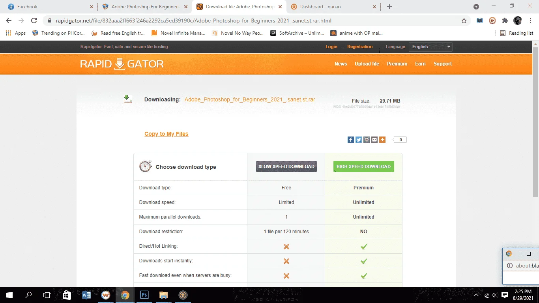Click the orange fast-forward extension icon
The height and width of the screenshot is (303, 539).
point(492,21)
